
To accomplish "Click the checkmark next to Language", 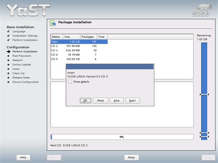I will coord(8,31).
